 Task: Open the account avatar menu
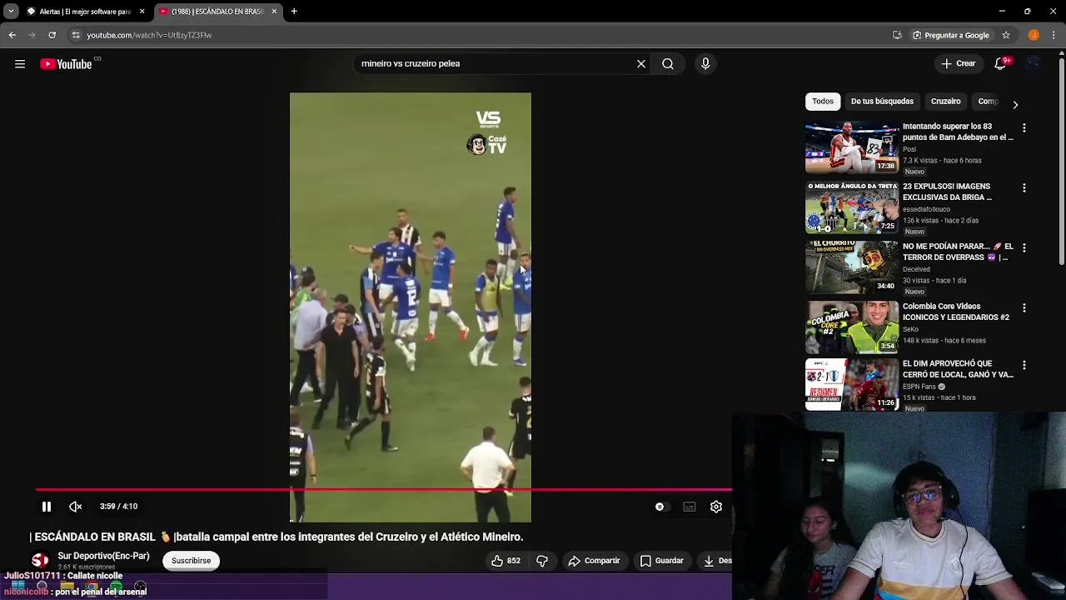coord(1034,63)
